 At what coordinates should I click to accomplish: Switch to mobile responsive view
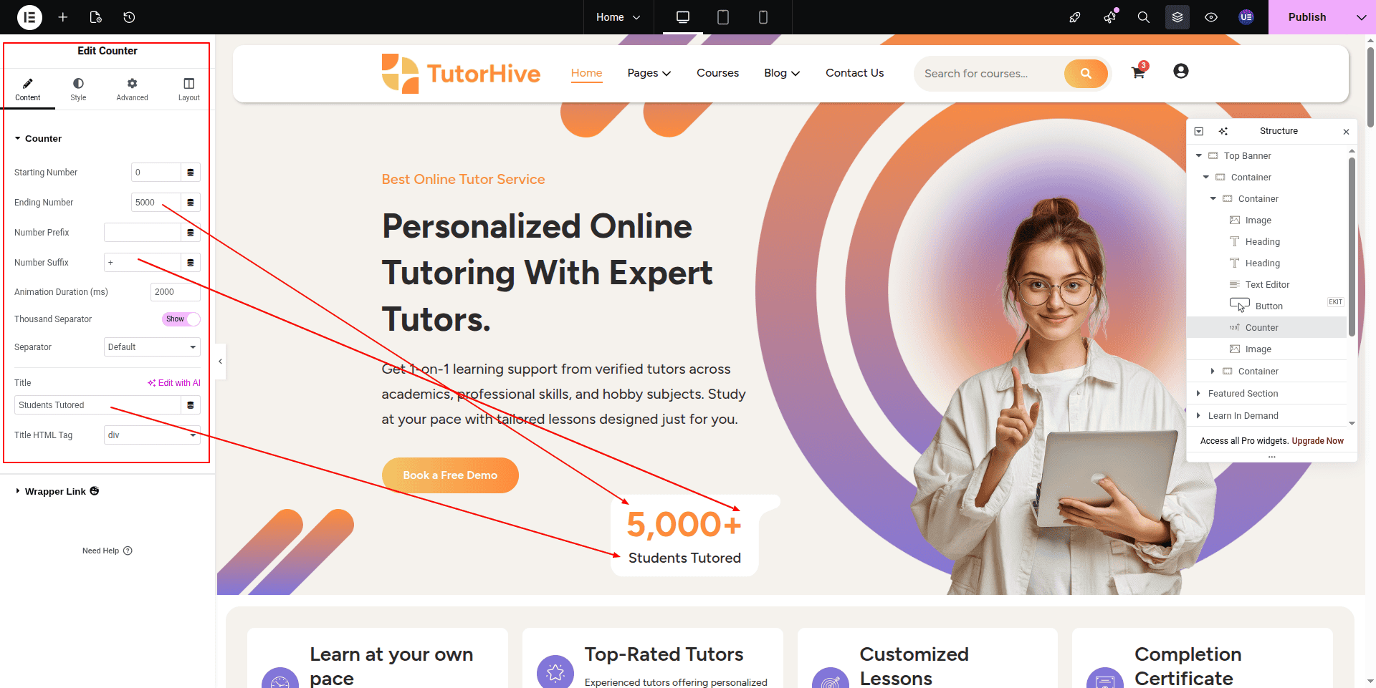[763, 17]
